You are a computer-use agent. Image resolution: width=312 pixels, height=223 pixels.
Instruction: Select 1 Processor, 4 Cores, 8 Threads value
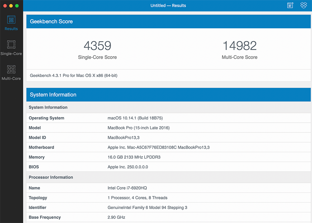coord(137,198)
